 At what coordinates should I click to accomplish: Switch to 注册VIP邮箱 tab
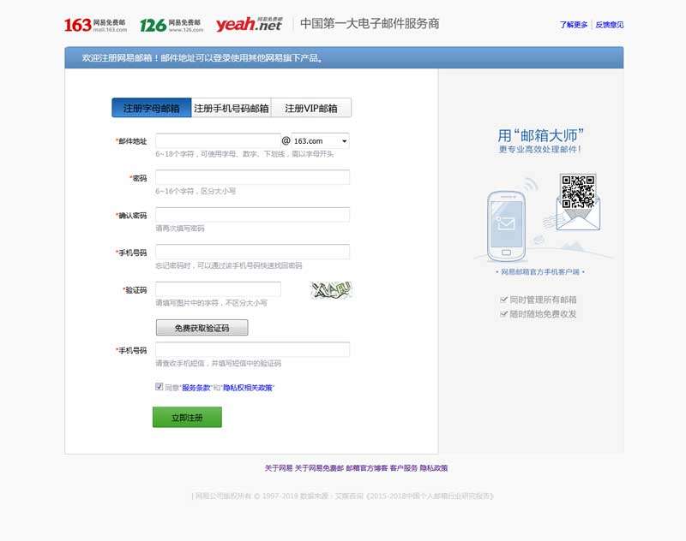pos(311,109)
